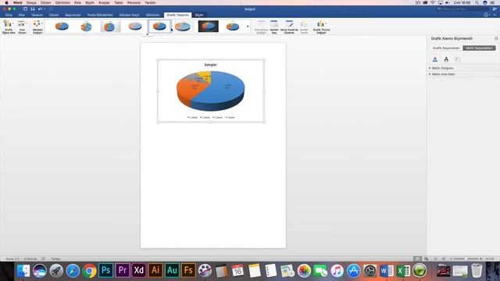
Task: Select the Metin Seçenekleri pane button
Action: coord(479,48)
